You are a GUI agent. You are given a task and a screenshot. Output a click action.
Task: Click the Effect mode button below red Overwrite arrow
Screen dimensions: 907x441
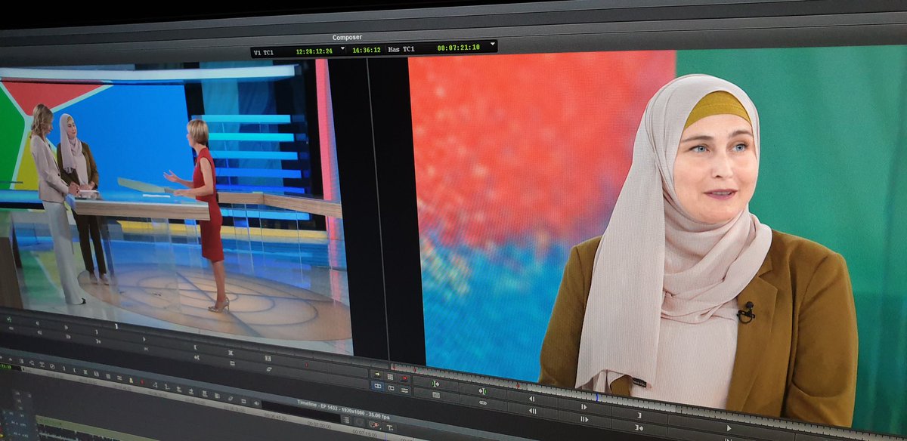(404, 390)
